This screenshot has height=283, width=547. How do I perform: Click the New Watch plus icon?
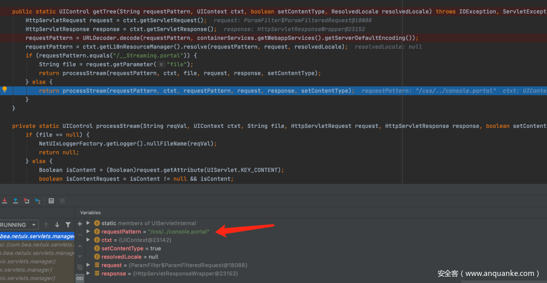80,224
